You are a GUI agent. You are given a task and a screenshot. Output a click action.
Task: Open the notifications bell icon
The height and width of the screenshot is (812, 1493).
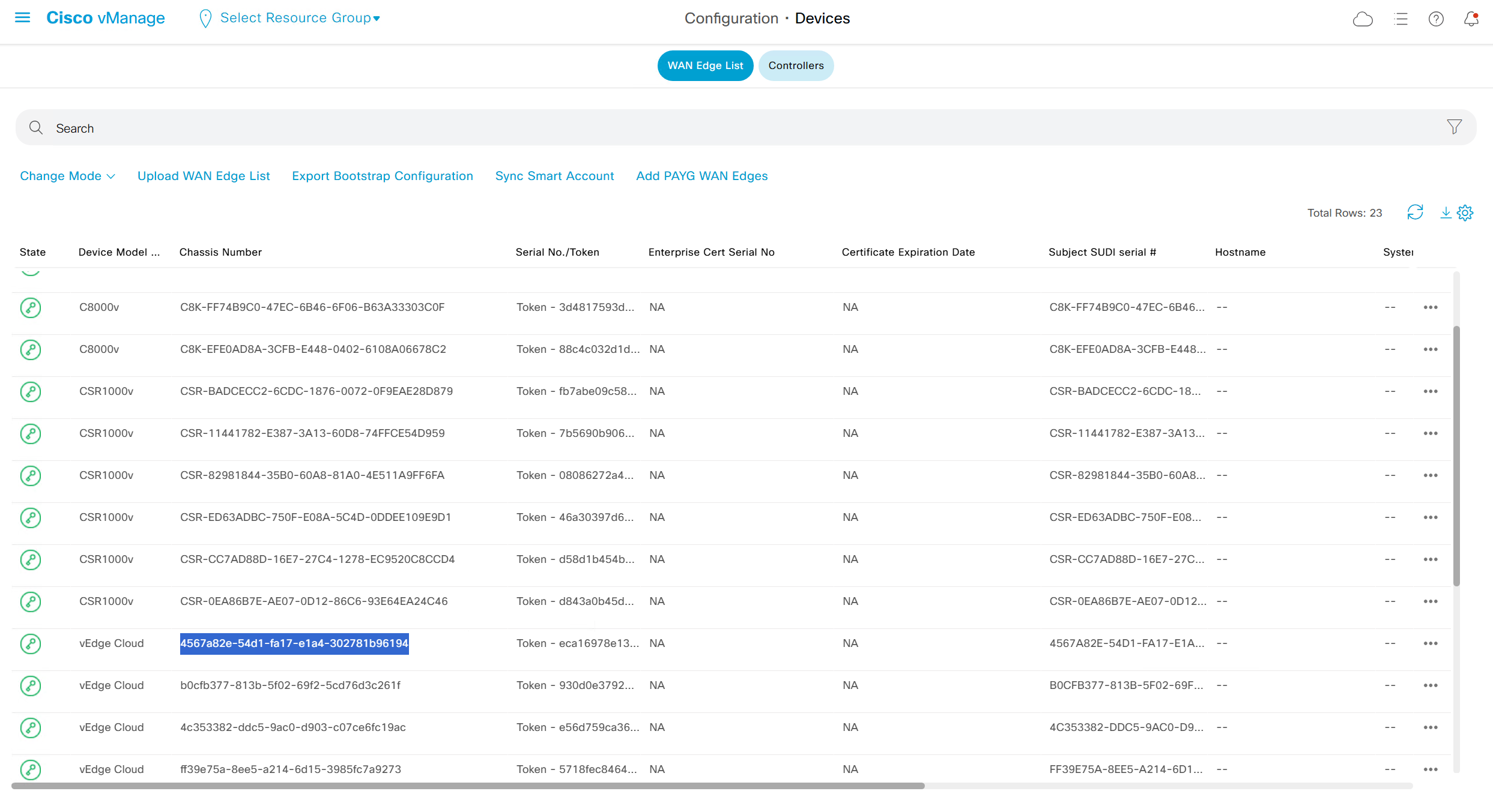pos(1471,19)
